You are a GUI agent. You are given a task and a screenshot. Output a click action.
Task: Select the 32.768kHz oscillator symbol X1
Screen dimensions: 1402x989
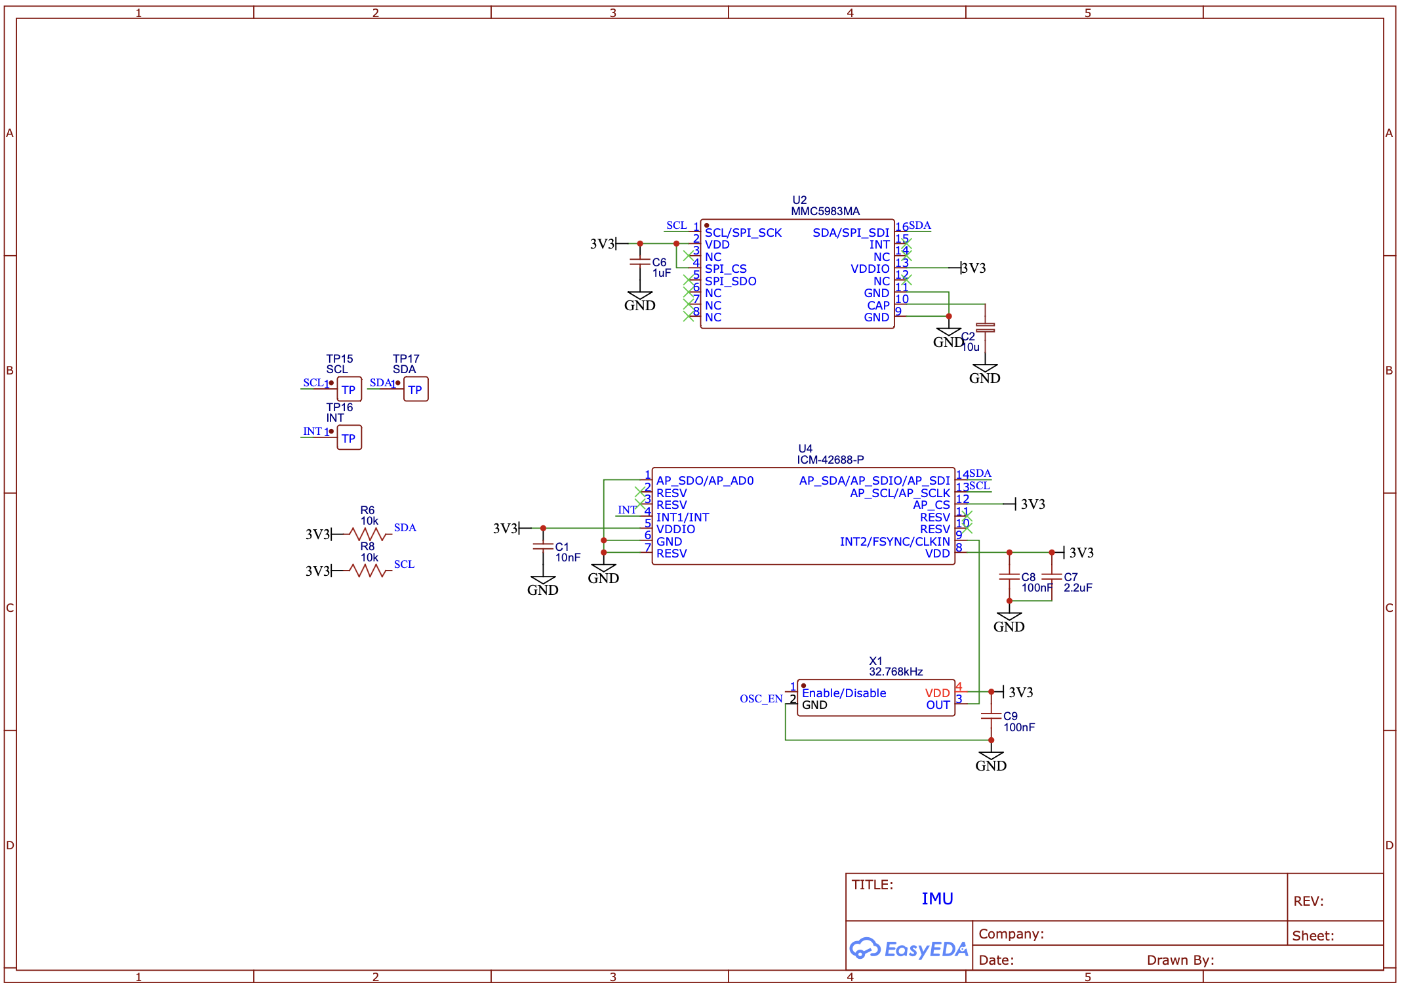875,698
